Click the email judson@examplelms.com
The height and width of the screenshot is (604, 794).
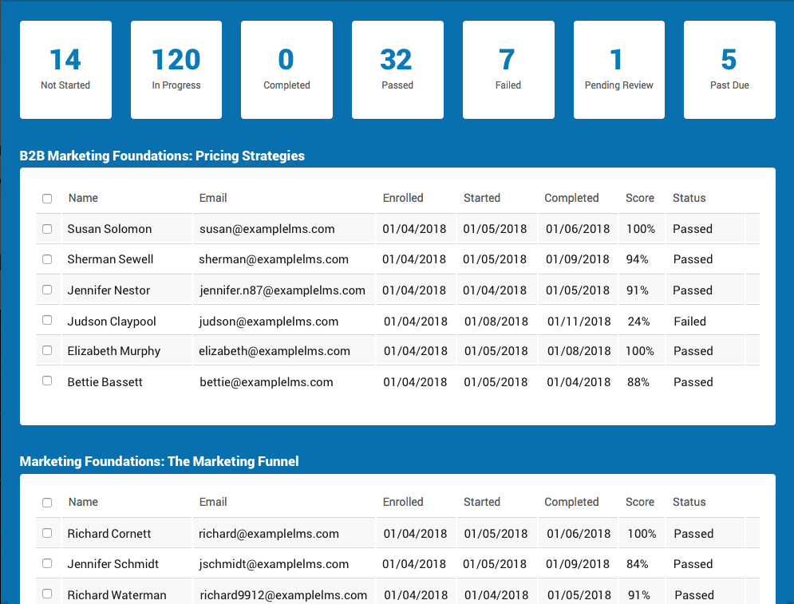click(268, 321)
